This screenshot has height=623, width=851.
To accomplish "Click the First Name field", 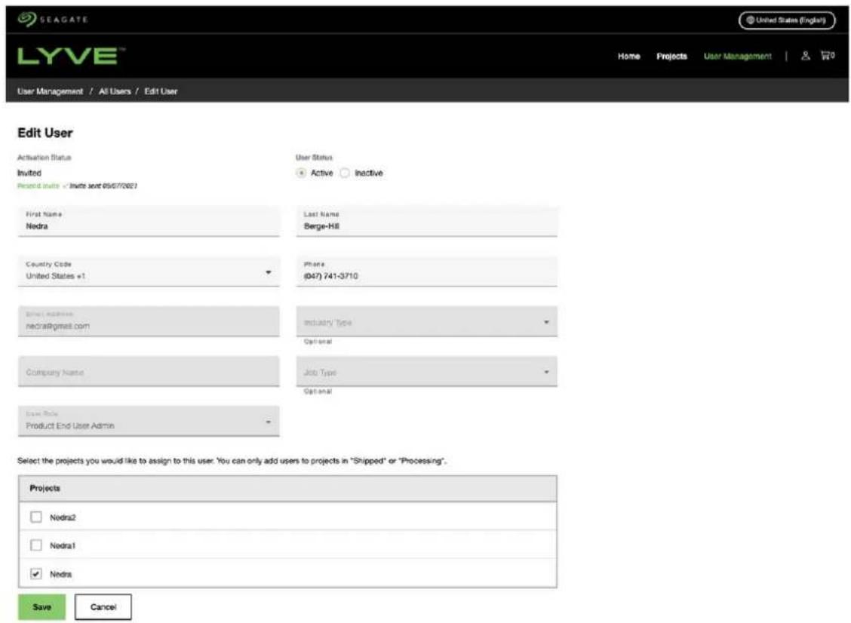I will [x=149, y=222].
